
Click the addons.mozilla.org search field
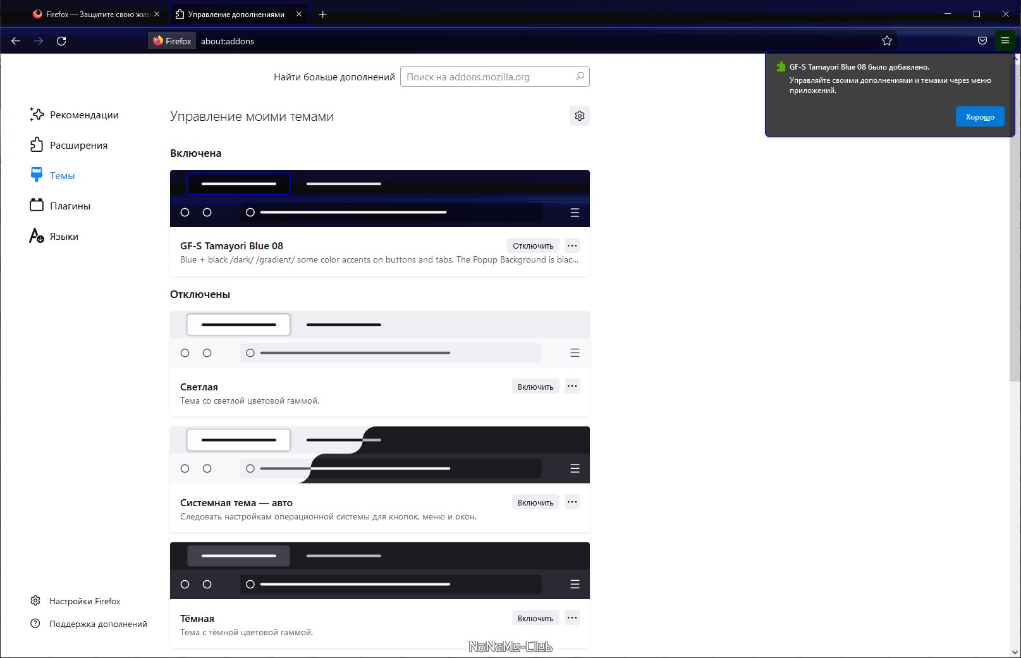487,77
